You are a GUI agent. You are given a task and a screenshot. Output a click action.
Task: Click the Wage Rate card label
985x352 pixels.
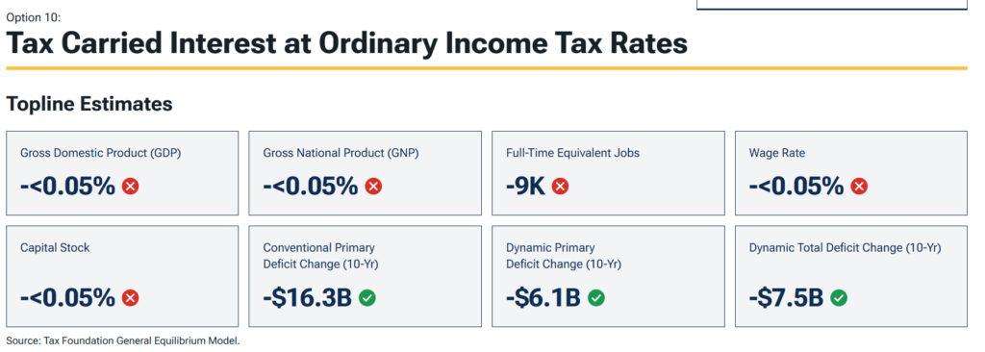[777, 153]
